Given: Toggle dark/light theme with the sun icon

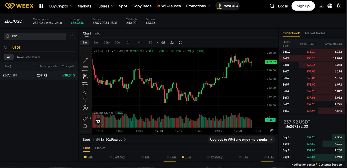Looking at the screenshot, I should [338, 6].
